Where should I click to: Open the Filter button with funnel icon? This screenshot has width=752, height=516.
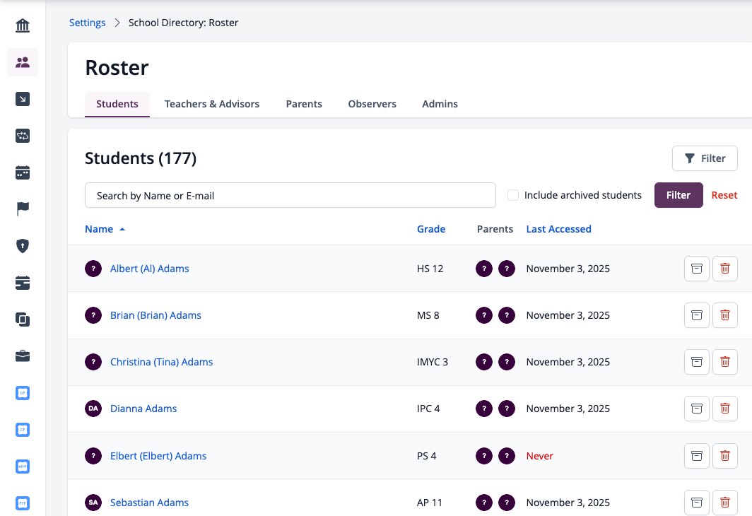pyautogui.click(x=705, y=158)
